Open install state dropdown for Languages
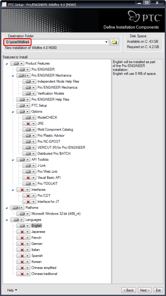Image resolution: width=166 pixels, height=296 pixels. [22, 220]
